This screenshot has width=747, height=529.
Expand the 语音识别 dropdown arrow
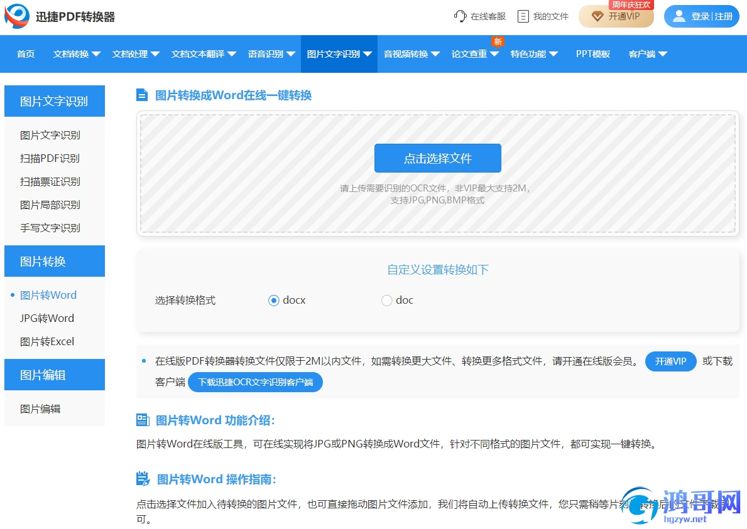coord(291,54)
